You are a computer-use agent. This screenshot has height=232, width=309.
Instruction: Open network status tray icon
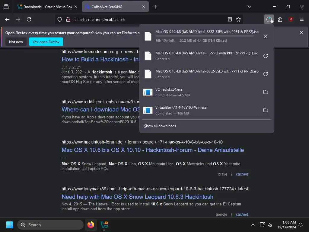(262, 225)
